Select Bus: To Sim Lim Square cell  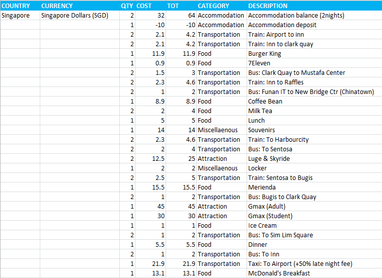point(314,235)
